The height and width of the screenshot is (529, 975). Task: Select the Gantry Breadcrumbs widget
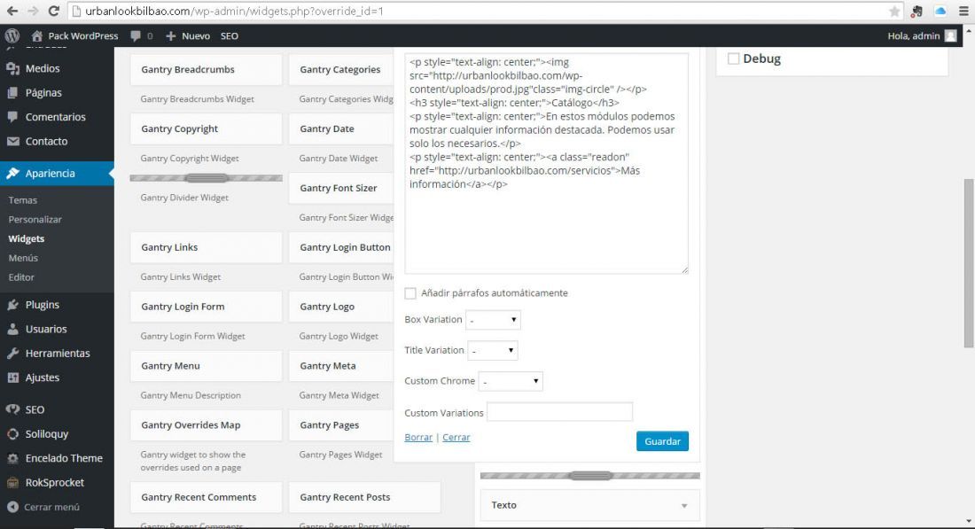coord(206,70)
